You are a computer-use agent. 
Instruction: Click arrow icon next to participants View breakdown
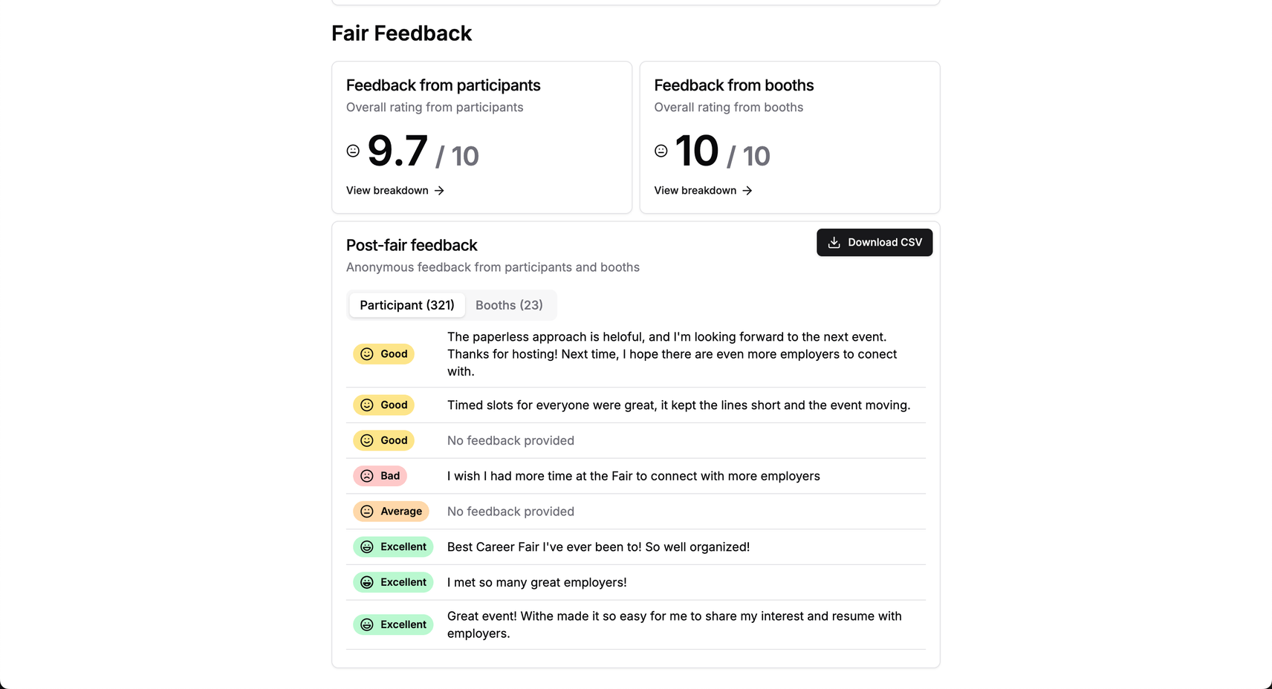click(439, 191)
